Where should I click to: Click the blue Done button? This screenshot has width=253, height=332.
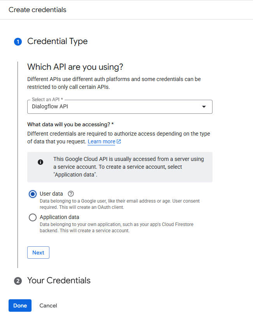point(20,306)
